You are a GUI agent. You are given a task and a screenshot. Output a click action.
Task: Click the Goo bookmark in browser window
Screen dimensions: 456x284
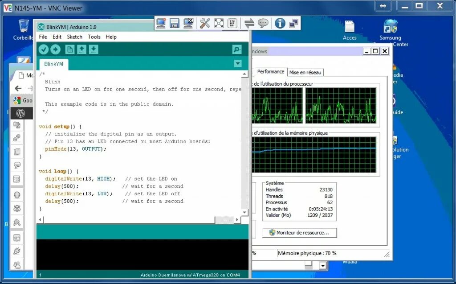coord(23,100)
